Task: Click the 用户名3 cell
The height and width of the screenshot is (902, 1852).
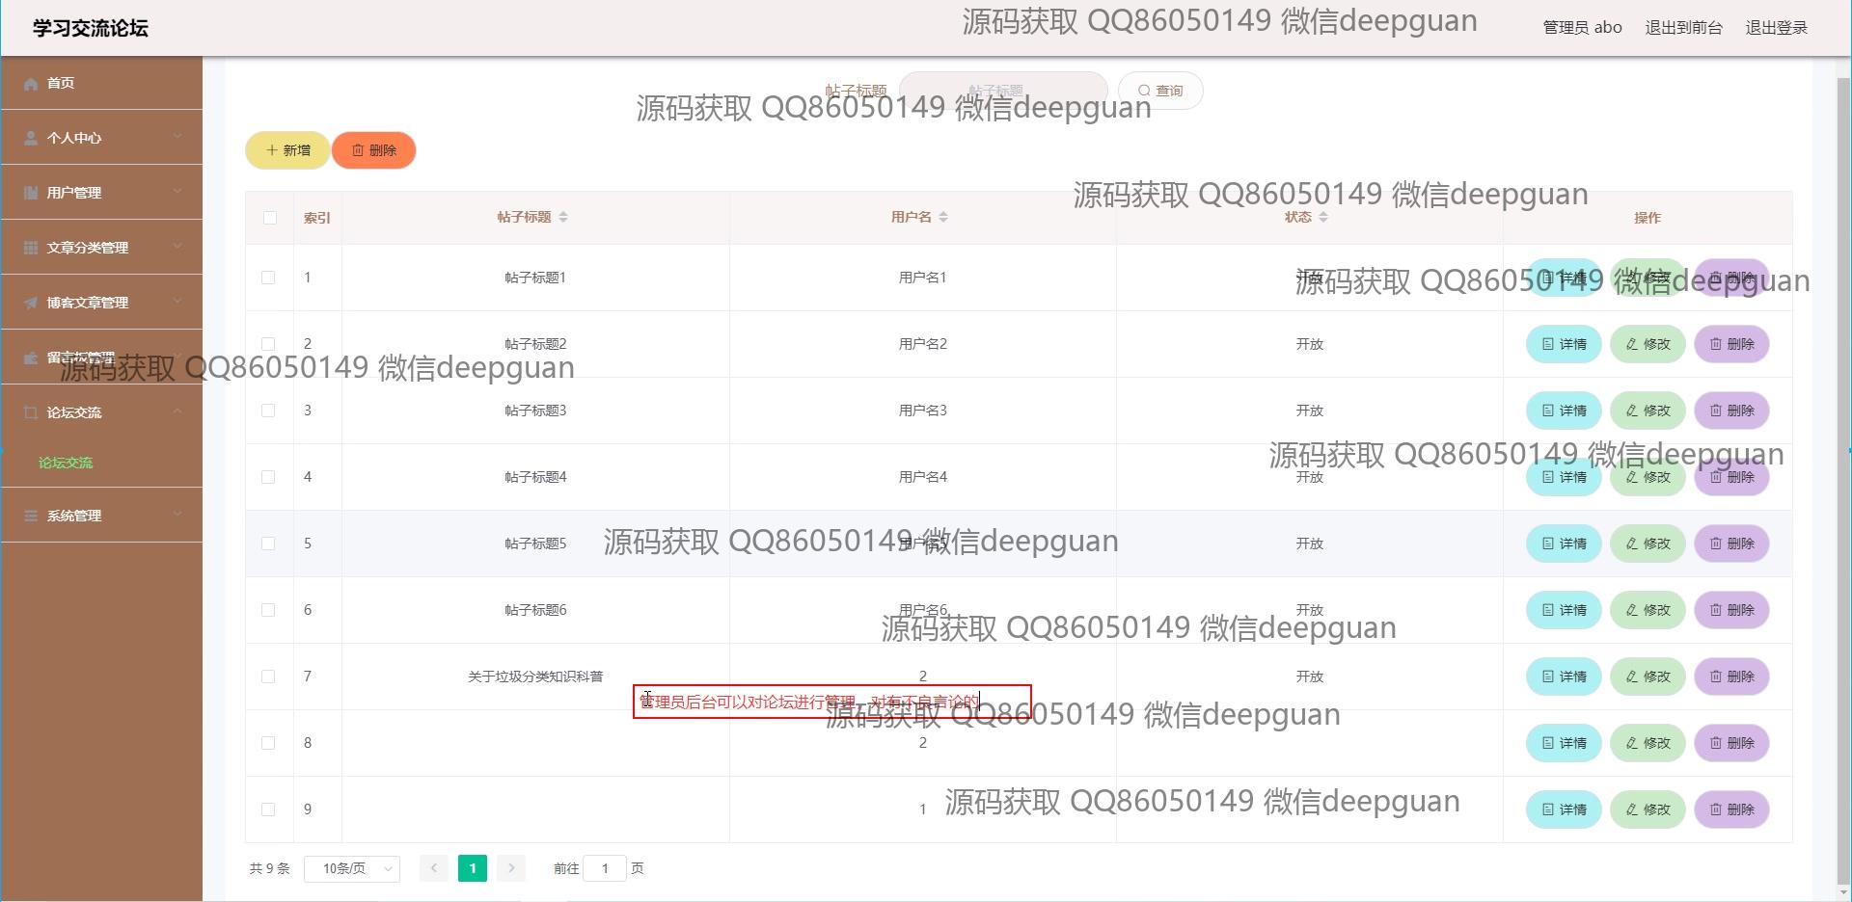Action: pos(923,411)
